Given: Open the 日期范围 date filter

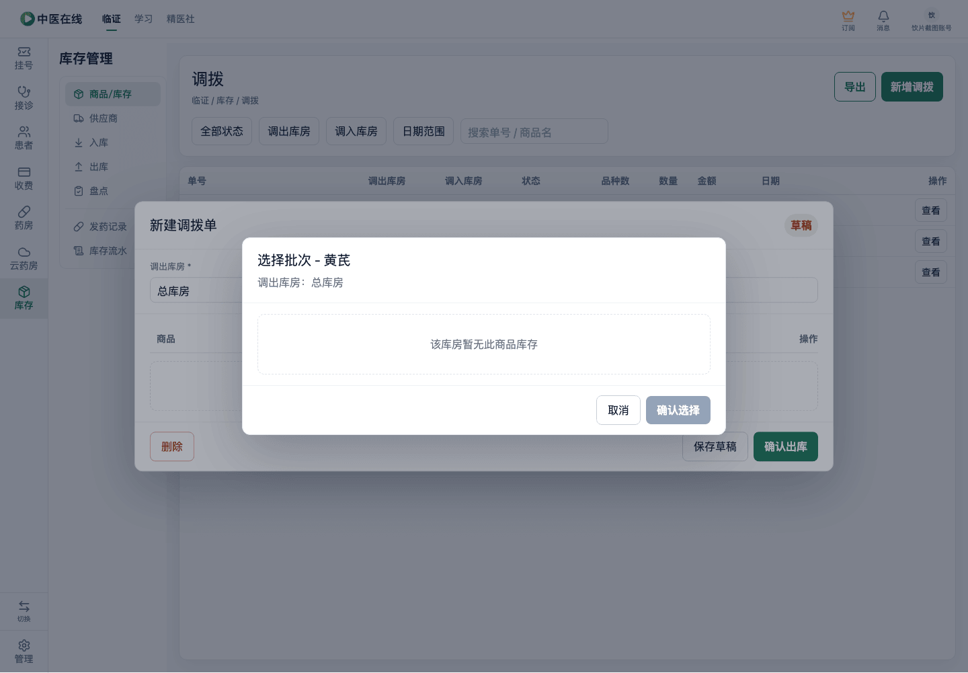Looking at the screenshot, I should [424, 131].
